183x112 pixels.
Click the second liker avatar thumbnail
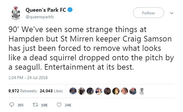pos(82,91)
